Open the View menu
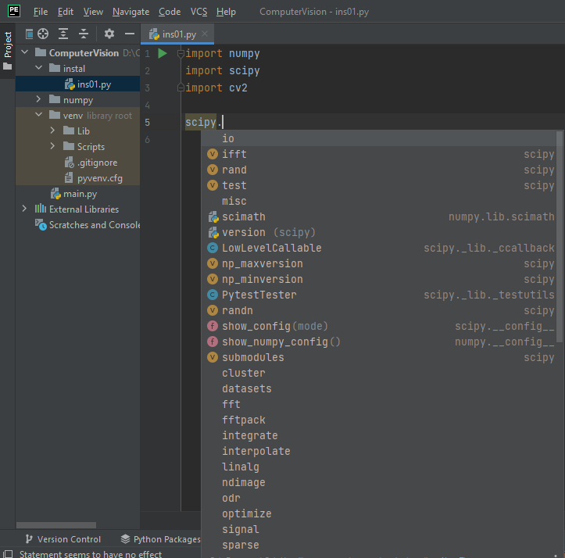 pyautogui.click(x=93, y=12)
